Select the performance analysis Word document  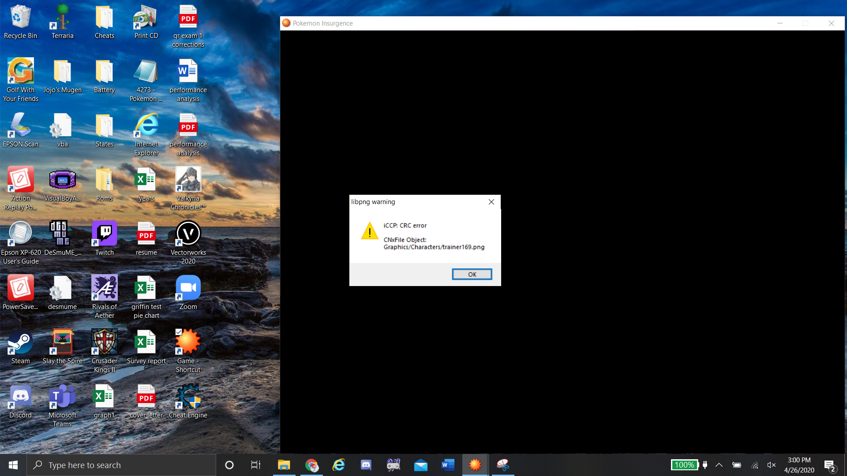(188, 80)
